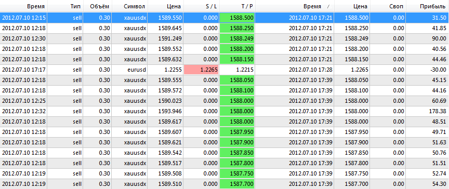
Task: Click the pink S/L cell 1.2265
Action: click(201, 70)
